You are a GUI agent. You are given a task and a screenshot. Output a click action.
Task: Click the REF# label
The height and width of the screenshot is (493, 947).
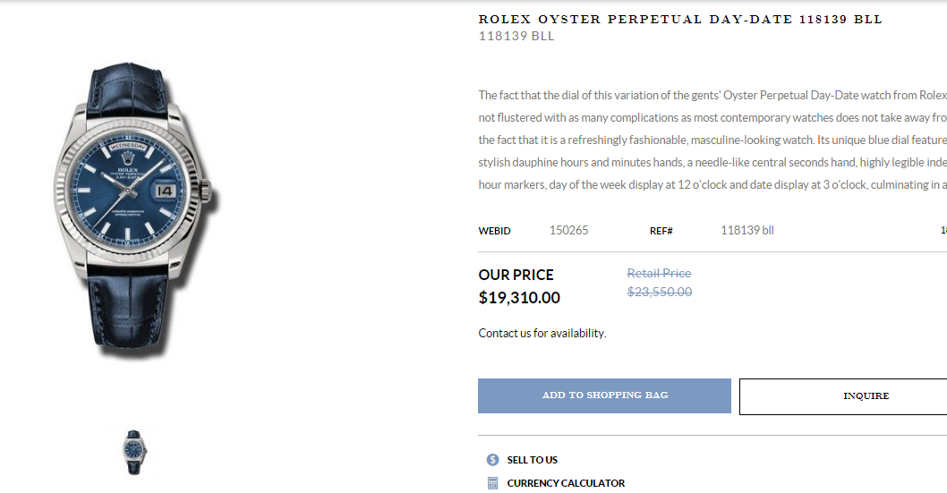coord(661,231)
